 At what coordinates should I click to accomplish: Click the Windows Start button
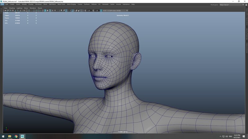point(2,136)
